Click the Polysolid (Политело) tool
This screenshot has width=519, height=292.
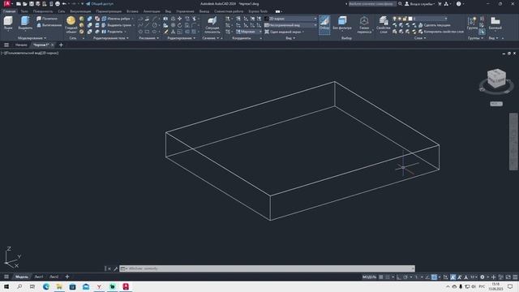click(x=47, y=19)
